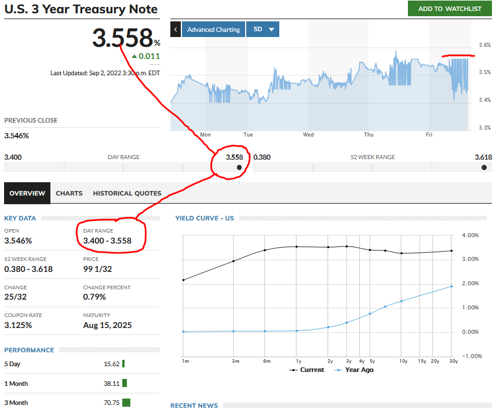496x409 pixels.
Task: Open the HISTORICAL QUOTES tab
Action: tap(127, 193)
